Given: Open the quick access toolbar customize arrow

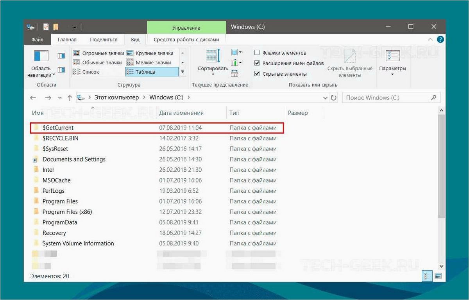Looking at the screenshot, I should pyautogui.click(x=74, y=27).
